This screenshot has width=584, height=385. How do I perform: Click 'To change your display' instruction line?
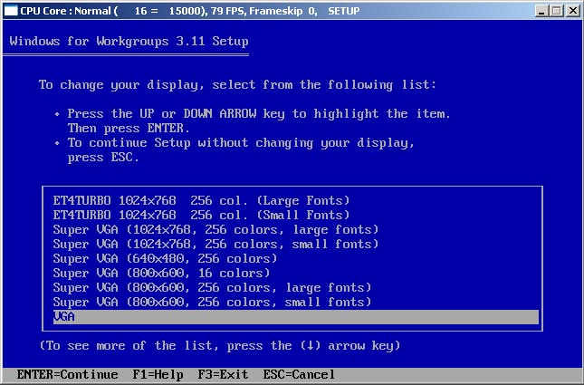[x=237, y=84]
